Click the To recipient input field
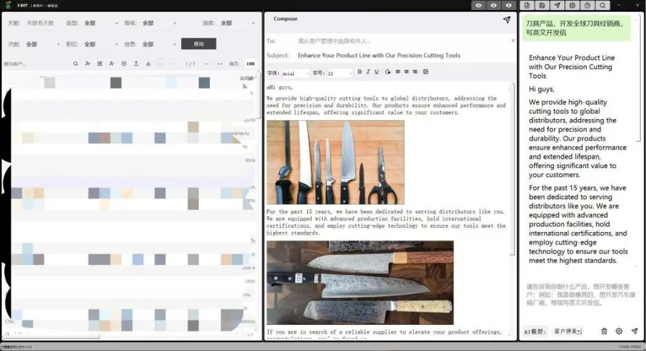This screenshot has height=351, width=646. (403, 41)
